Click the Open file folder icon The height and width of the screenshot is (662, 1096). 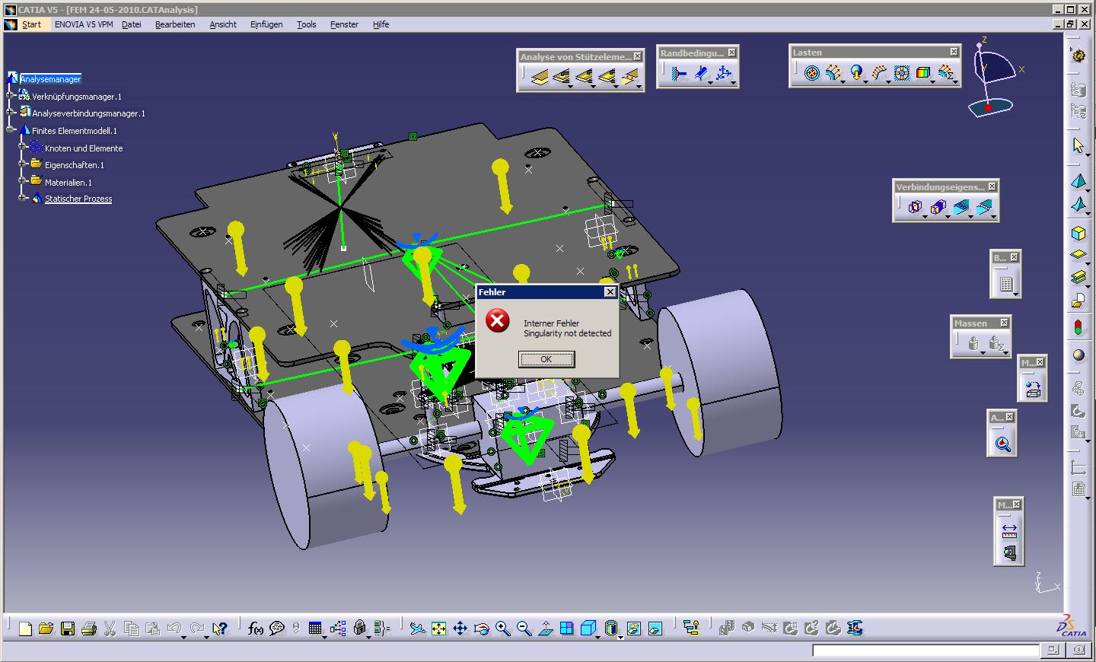46,629
